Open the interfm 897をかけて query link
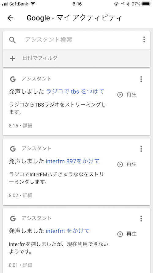The width and height of the screenshot is (153, 273). (73, 161)
